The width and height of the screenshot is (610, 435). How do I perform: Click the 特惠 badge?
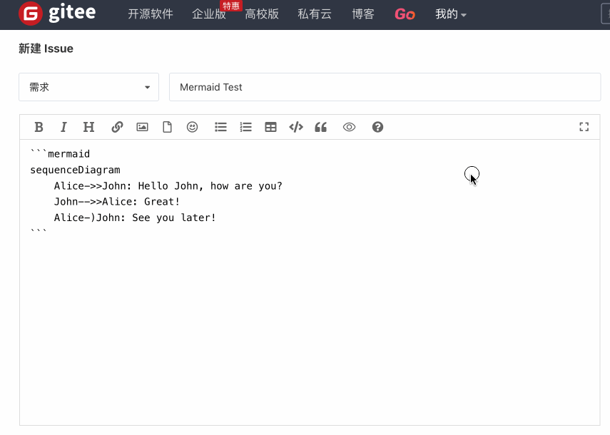point(231,6)
